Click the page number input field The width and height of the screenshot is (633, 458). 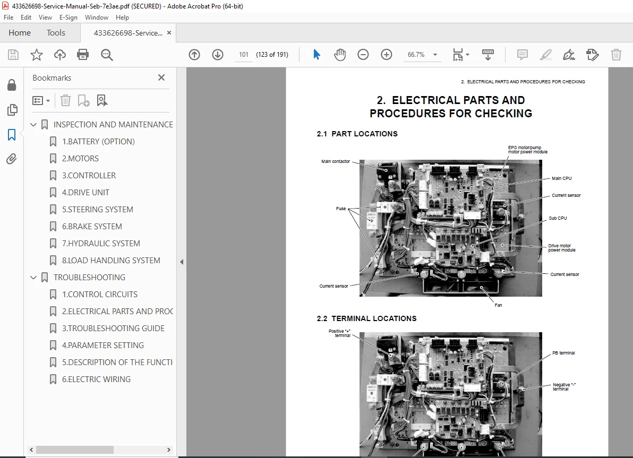[x=243, y=55]
